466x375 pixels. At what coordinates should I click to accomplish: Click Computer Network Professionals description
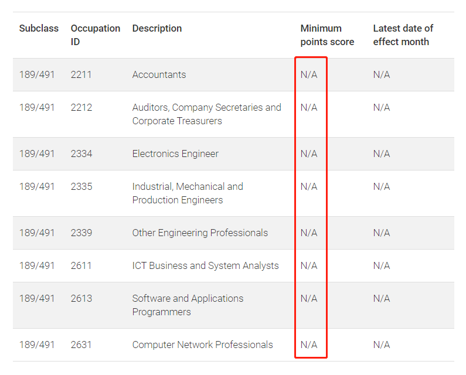[202, 345]
